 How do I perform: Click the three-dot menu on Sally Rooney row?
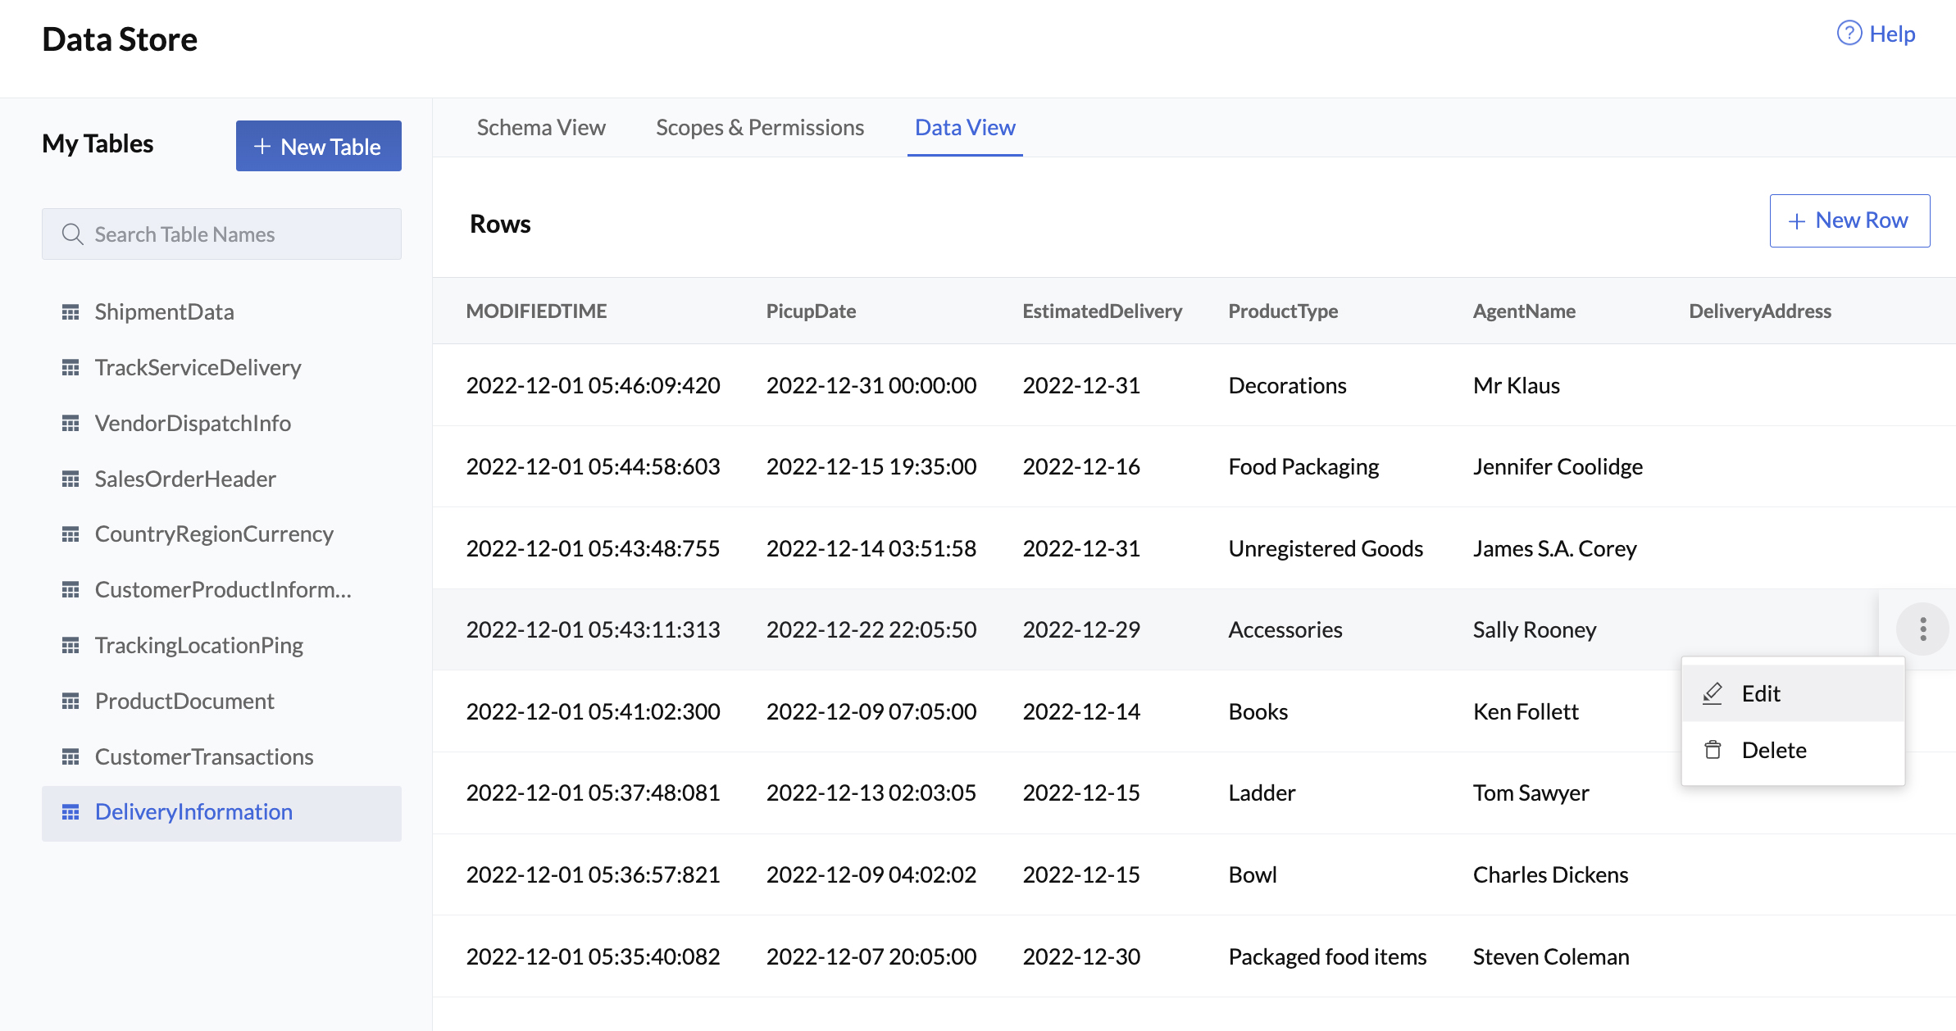[1922, 629]
